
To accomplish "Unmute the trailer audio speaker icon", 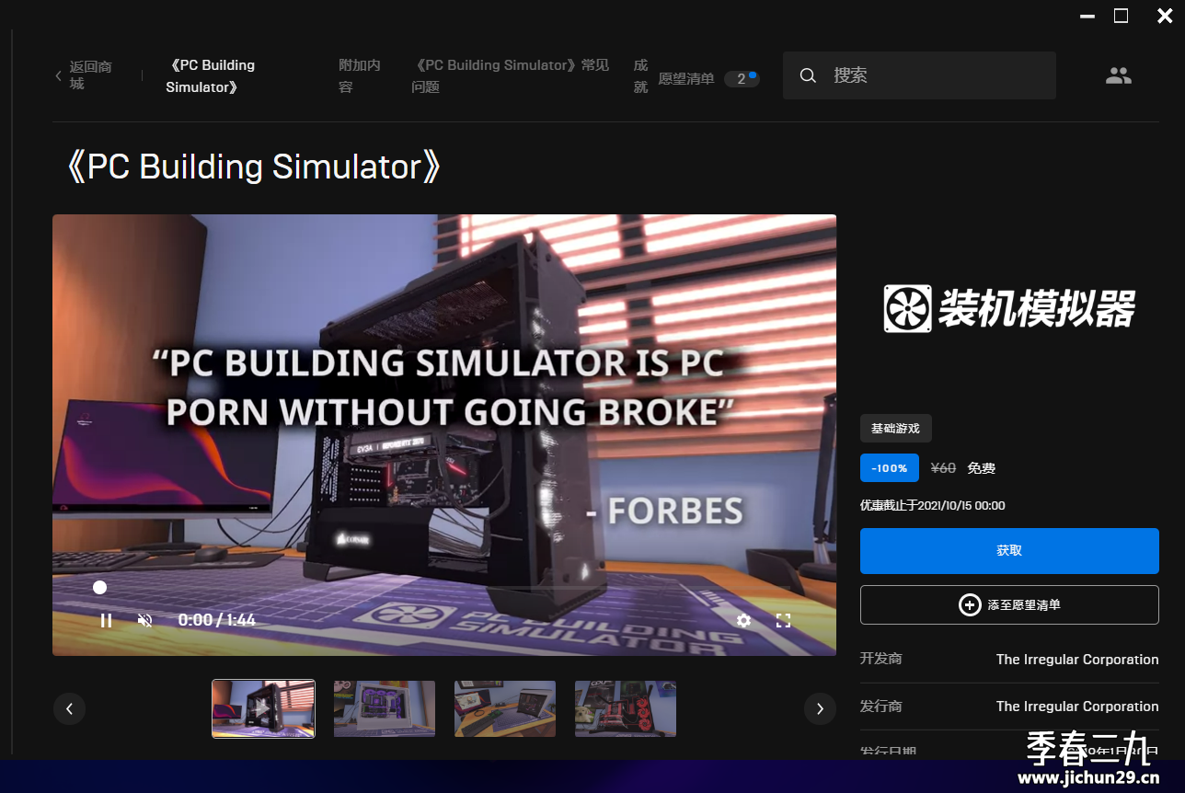I will (144, 620).
